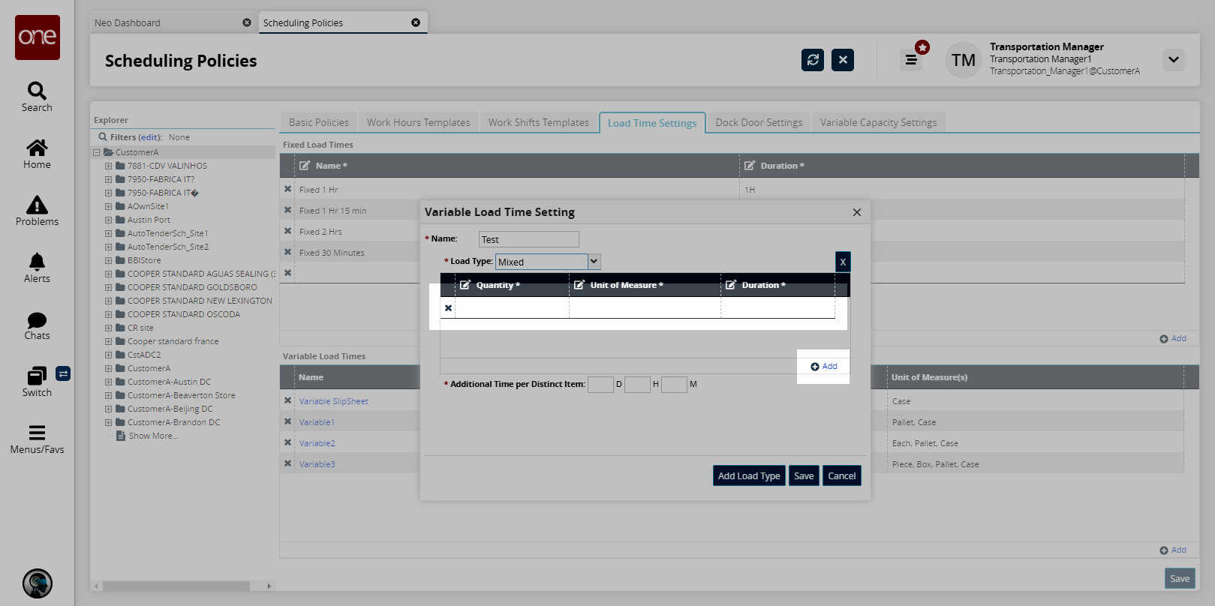Switch to Work Hours Templates tab

point(418,122)
